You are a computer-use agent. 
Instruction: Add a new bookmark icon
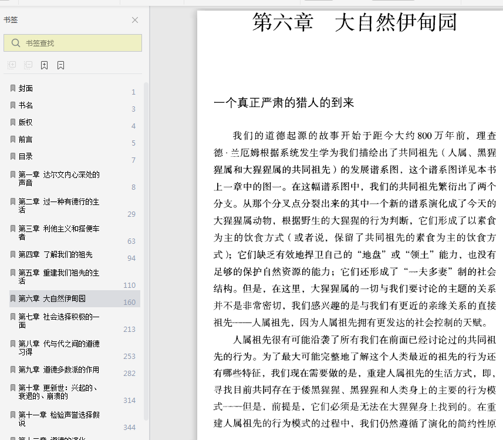[44, 65]
